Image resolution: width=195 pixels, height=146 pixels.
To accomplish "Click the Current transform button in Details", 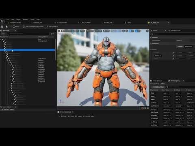I will point(180,47).
